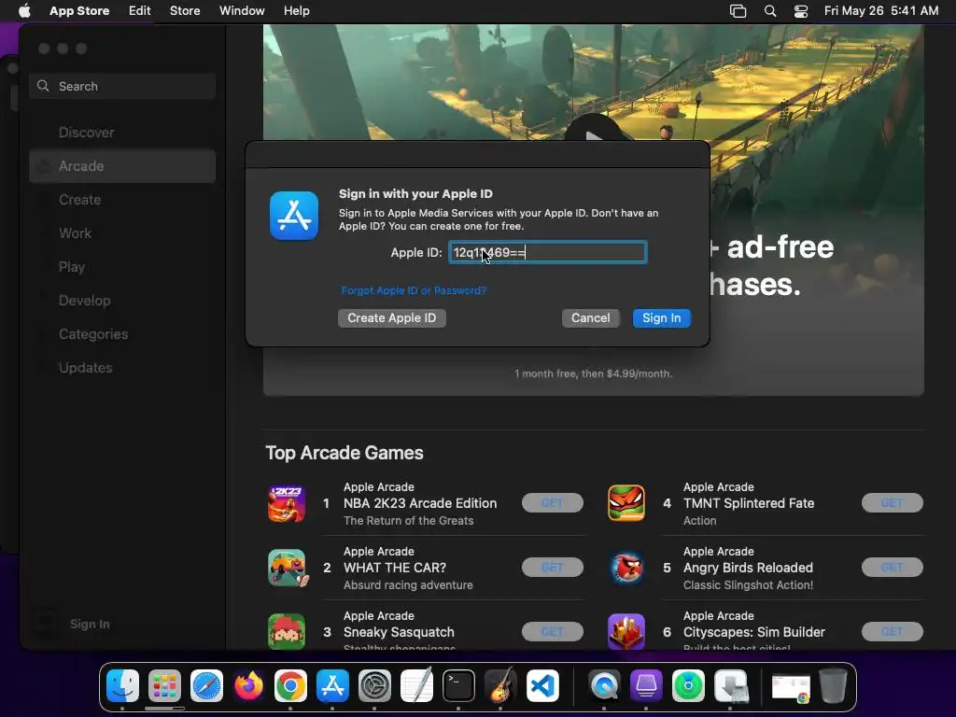Get Sneaky Sasquatch game
This screenshot has height=717, width=956.
click(553, 632)
